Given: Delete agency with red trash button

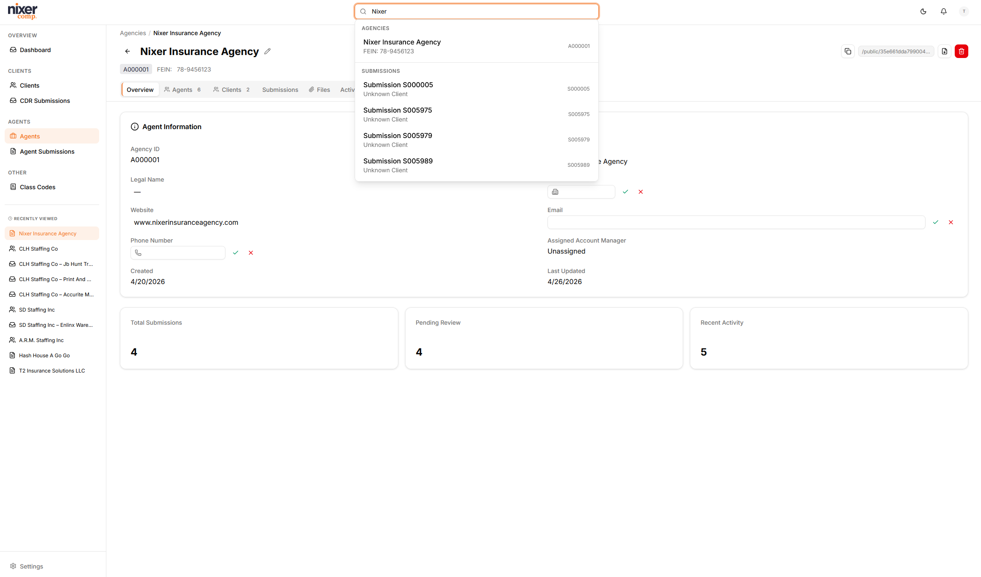Looking at the screenshot, I should point(962,51).
